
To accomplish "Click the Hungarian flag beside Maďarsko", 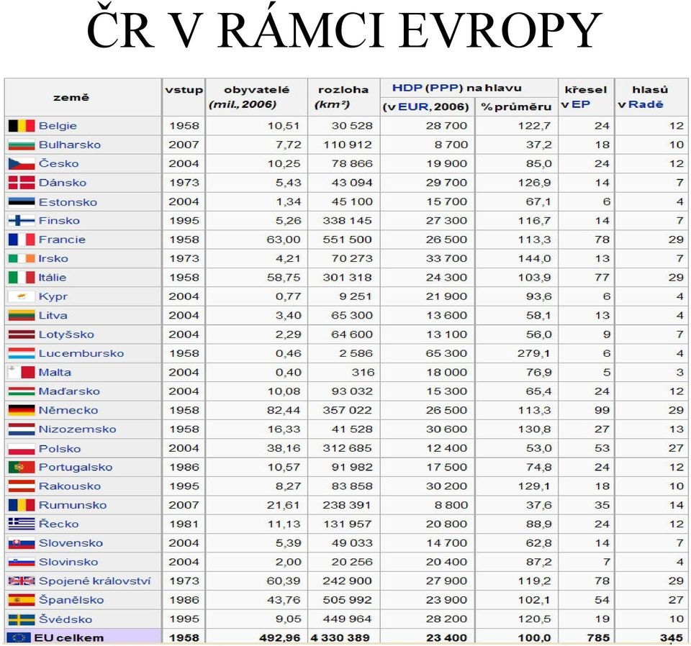I will coord(21,391).
